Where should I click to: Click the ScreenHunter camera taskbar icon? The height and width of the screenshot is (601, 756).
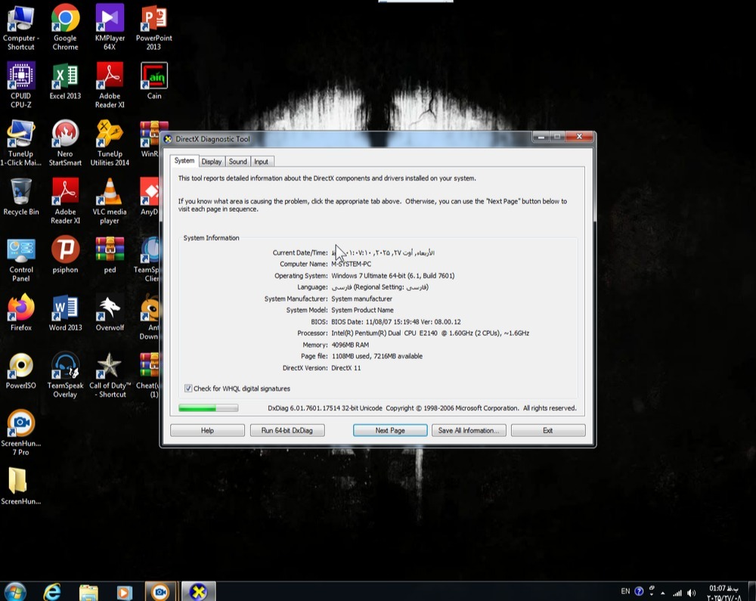pos(160,592)
